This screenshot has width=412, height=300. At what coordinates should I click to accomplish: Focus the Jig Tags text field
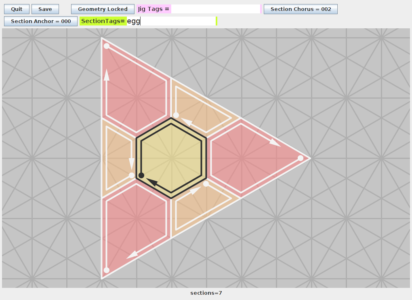(215, 9)
